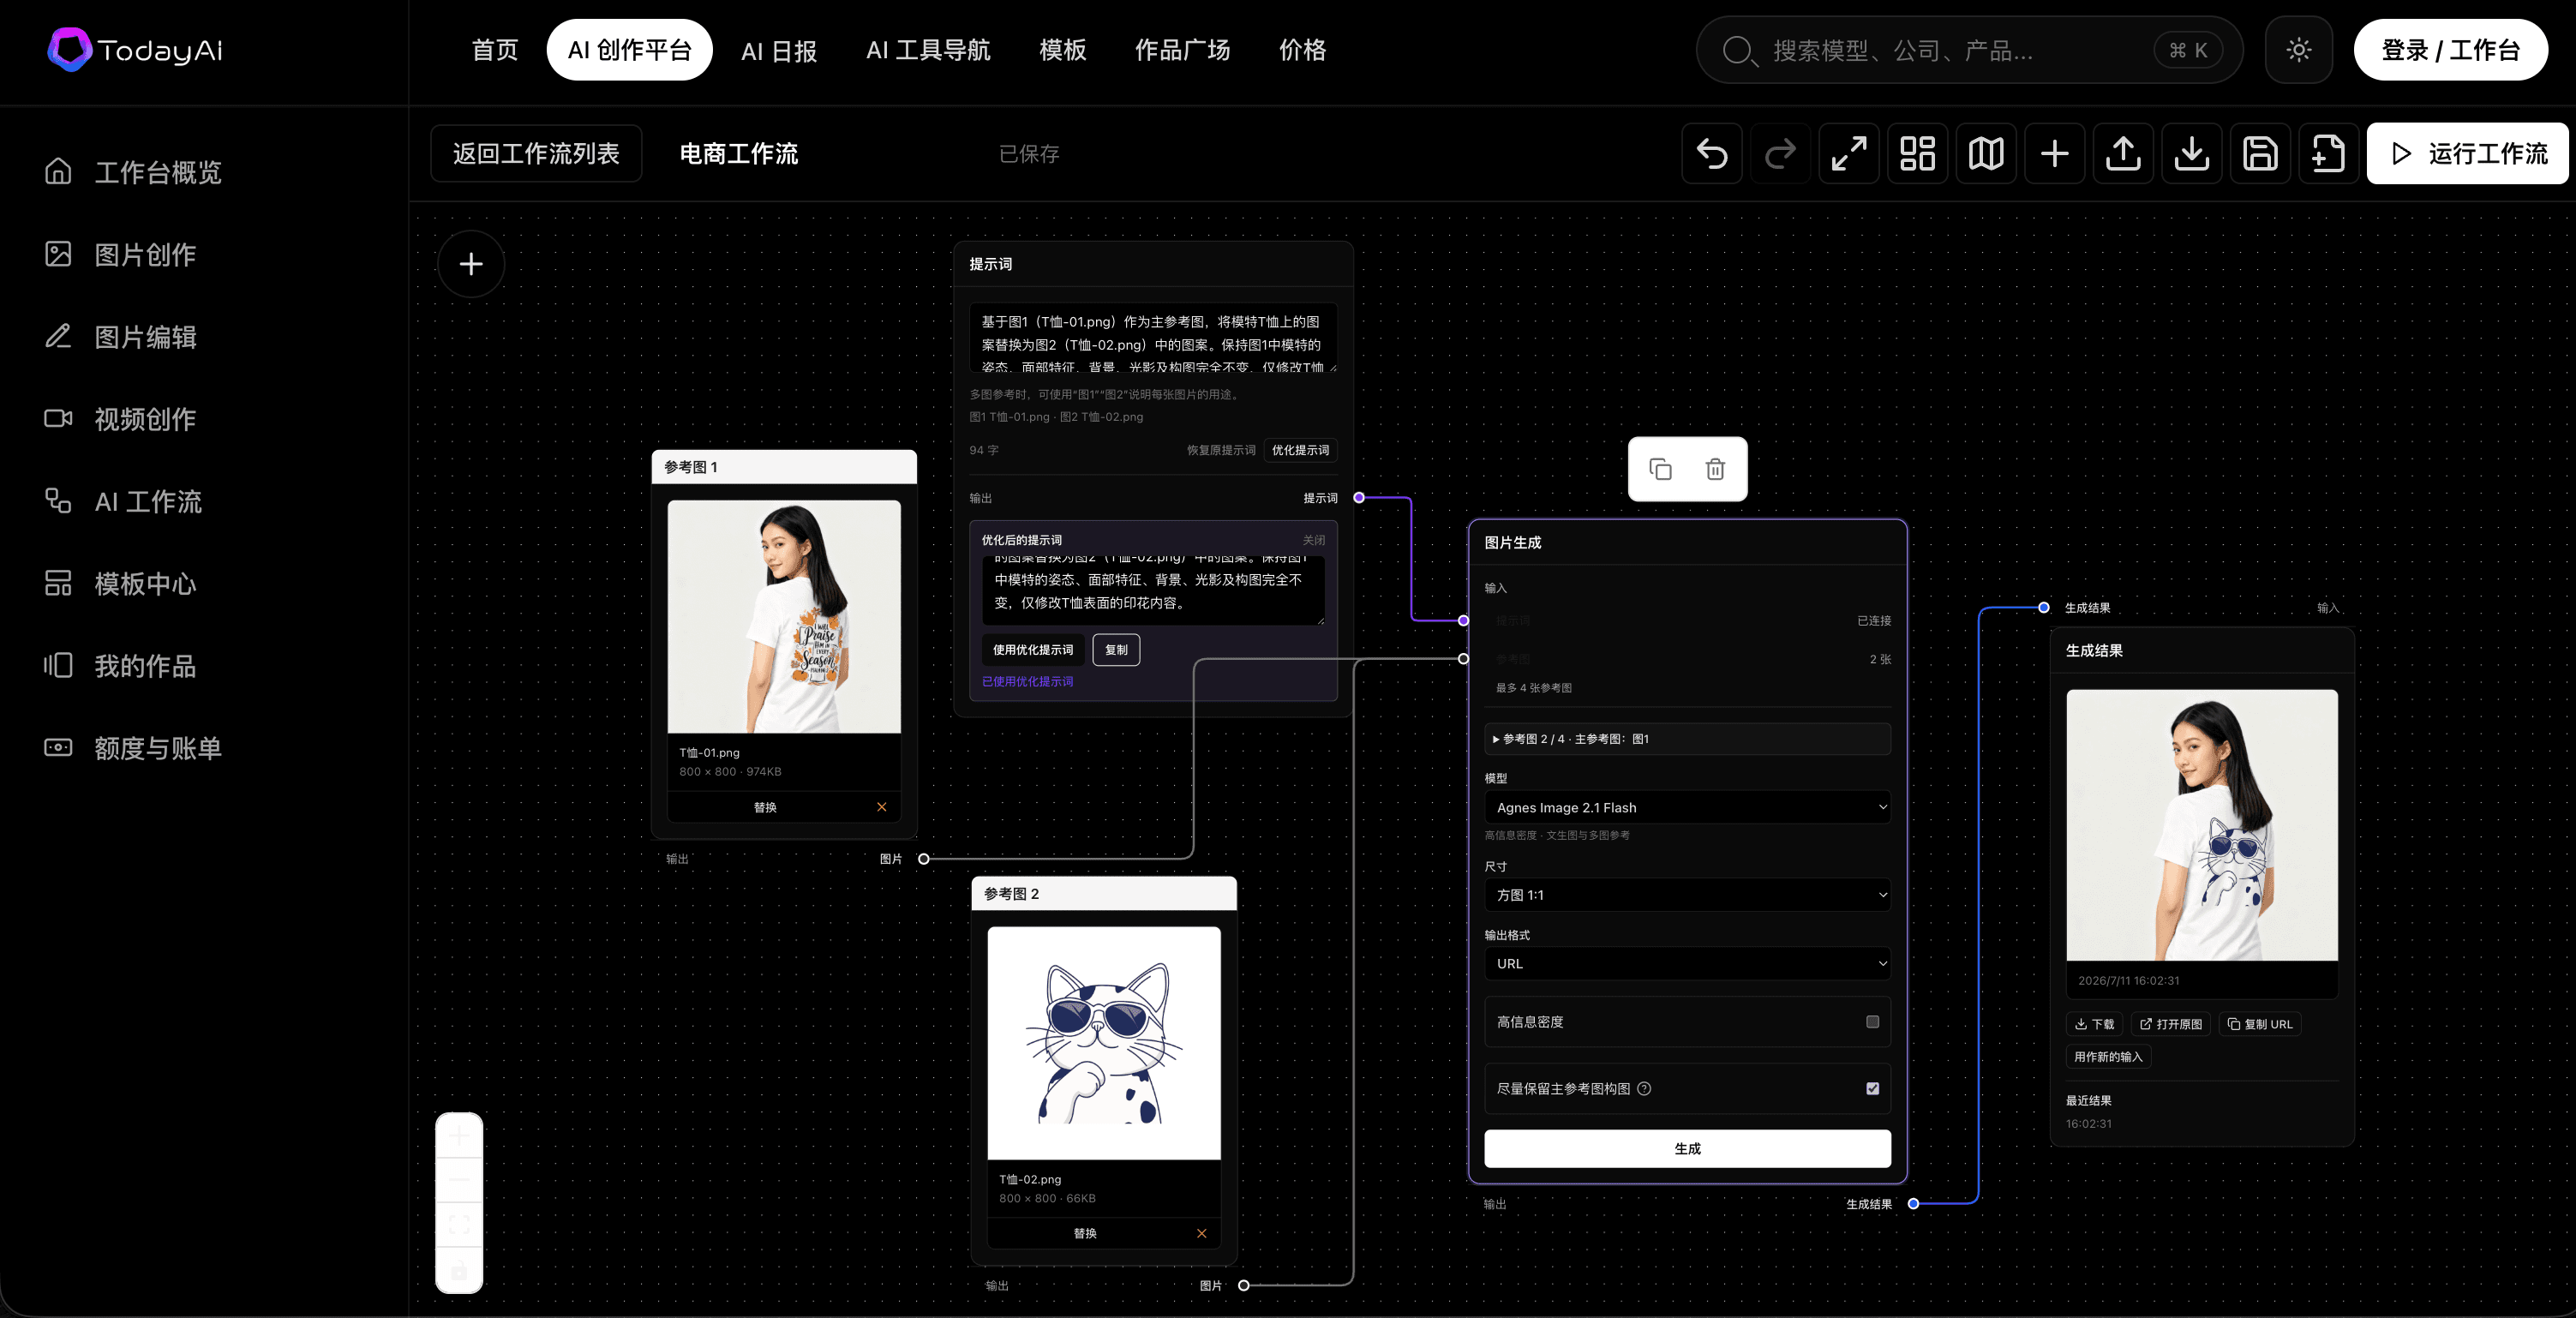Uncheck 尽量保留主参考图构图 checkbox

[x=1872, y=1089]
